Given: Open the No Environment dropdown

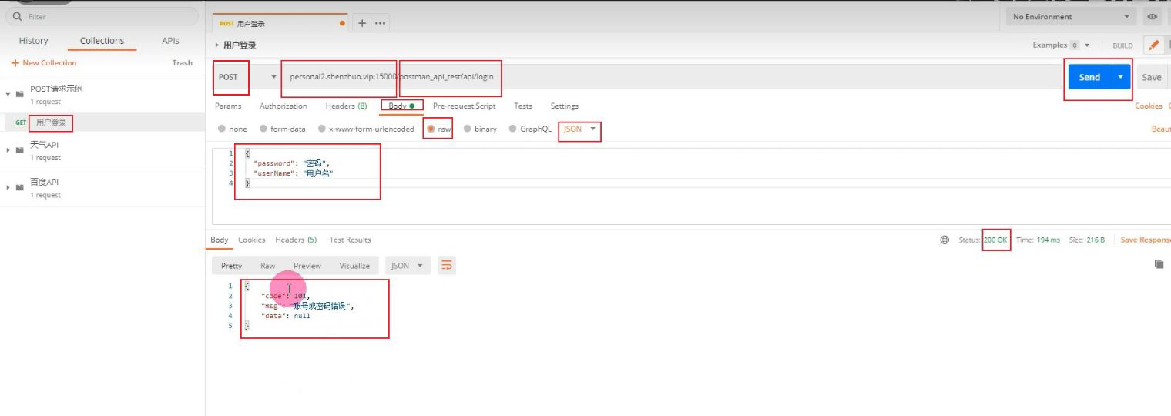Looking at the screenshot, I should click(x=1071, y=17).
